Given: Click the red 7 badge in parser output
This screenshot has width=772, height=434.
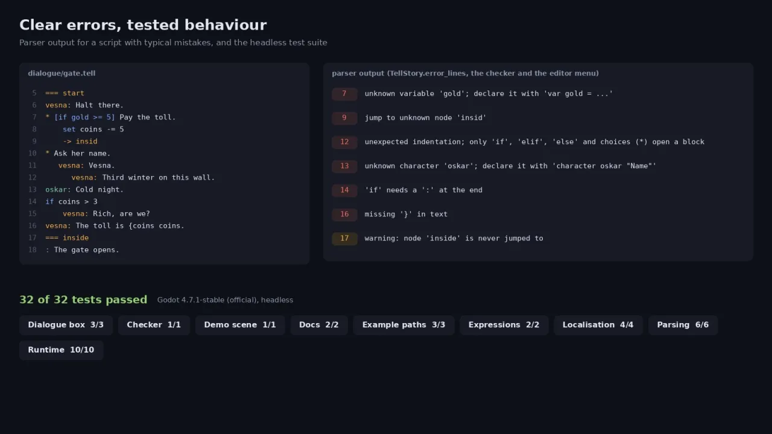Looking at the screenshot, I should 344,93.
